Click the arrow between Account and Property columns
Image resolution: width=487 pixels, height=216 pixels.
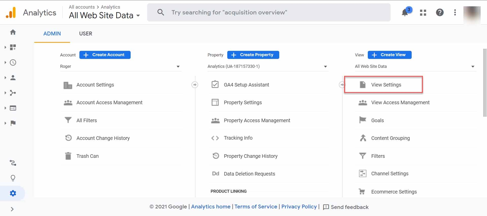195,84
